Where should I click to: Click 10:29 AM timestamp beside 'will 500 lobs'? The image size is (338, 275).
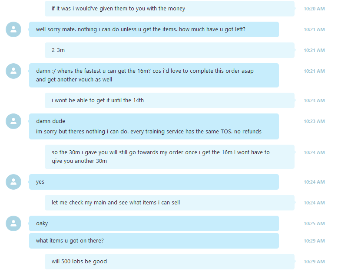pos(314,262)
